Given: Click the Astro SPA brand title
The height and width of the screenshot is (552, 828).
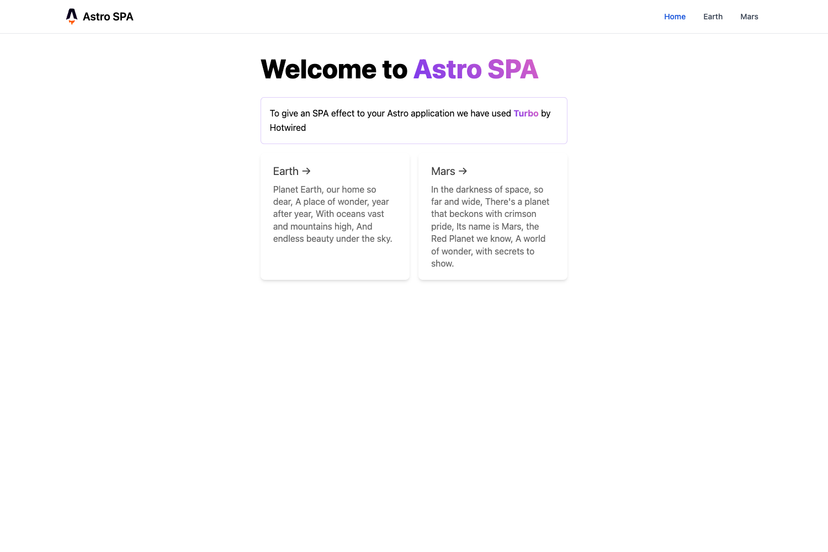Looking at the screenshot, I should [108, 17].
